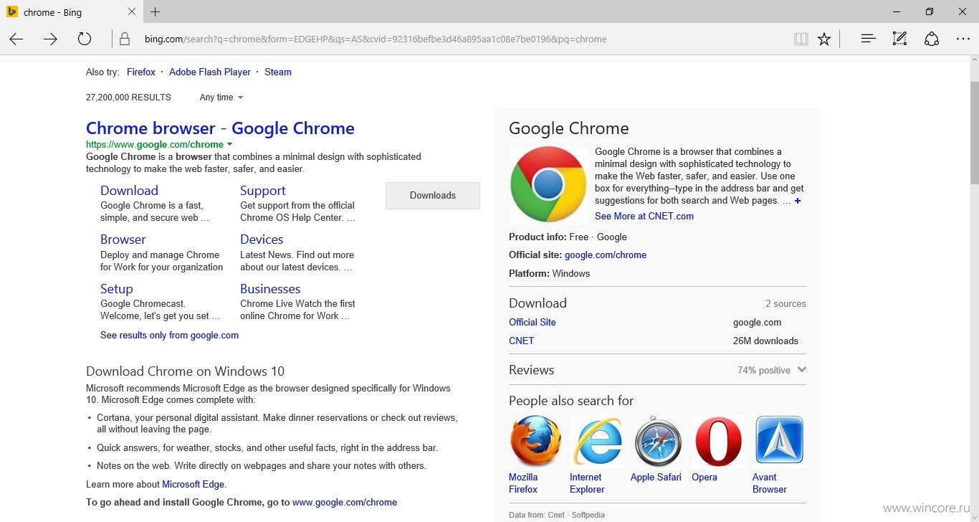The image size is (979, 522).
Task: Open the www.google.com/chrome install link
Action: (345, 503)
